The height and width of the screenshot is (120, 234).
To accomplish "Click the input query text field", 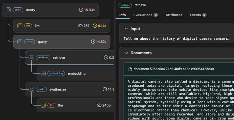I will [x=177, y=39].
